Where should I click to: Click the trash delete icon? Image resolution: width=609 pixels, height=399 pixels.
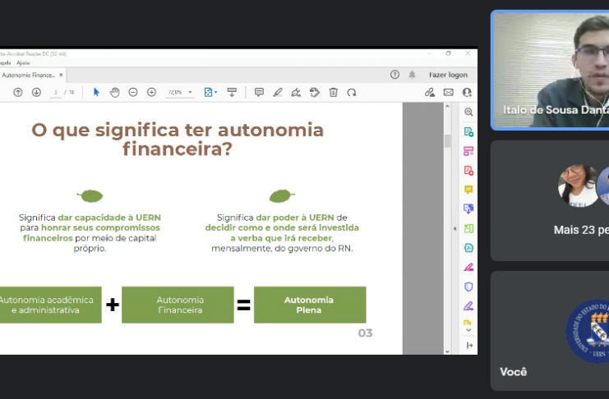point(333,93)
